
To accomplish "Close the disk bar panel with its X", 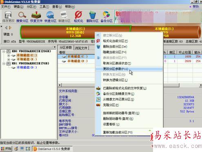I will point(1,26).
